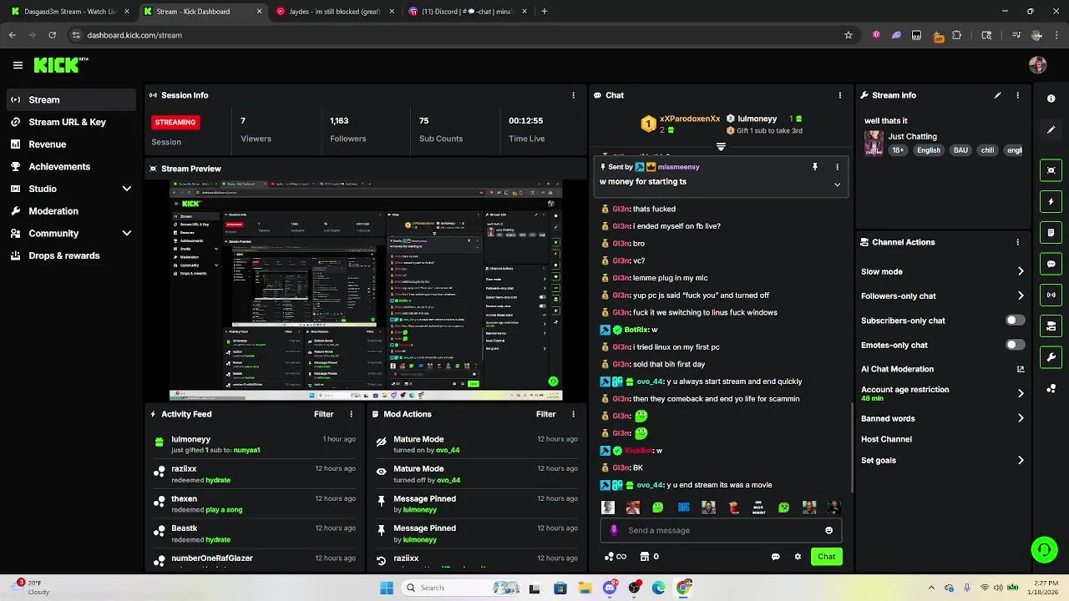Open Activity Feed three-dot menu
Screen dimensions: 1069x601
click(351, 414)
